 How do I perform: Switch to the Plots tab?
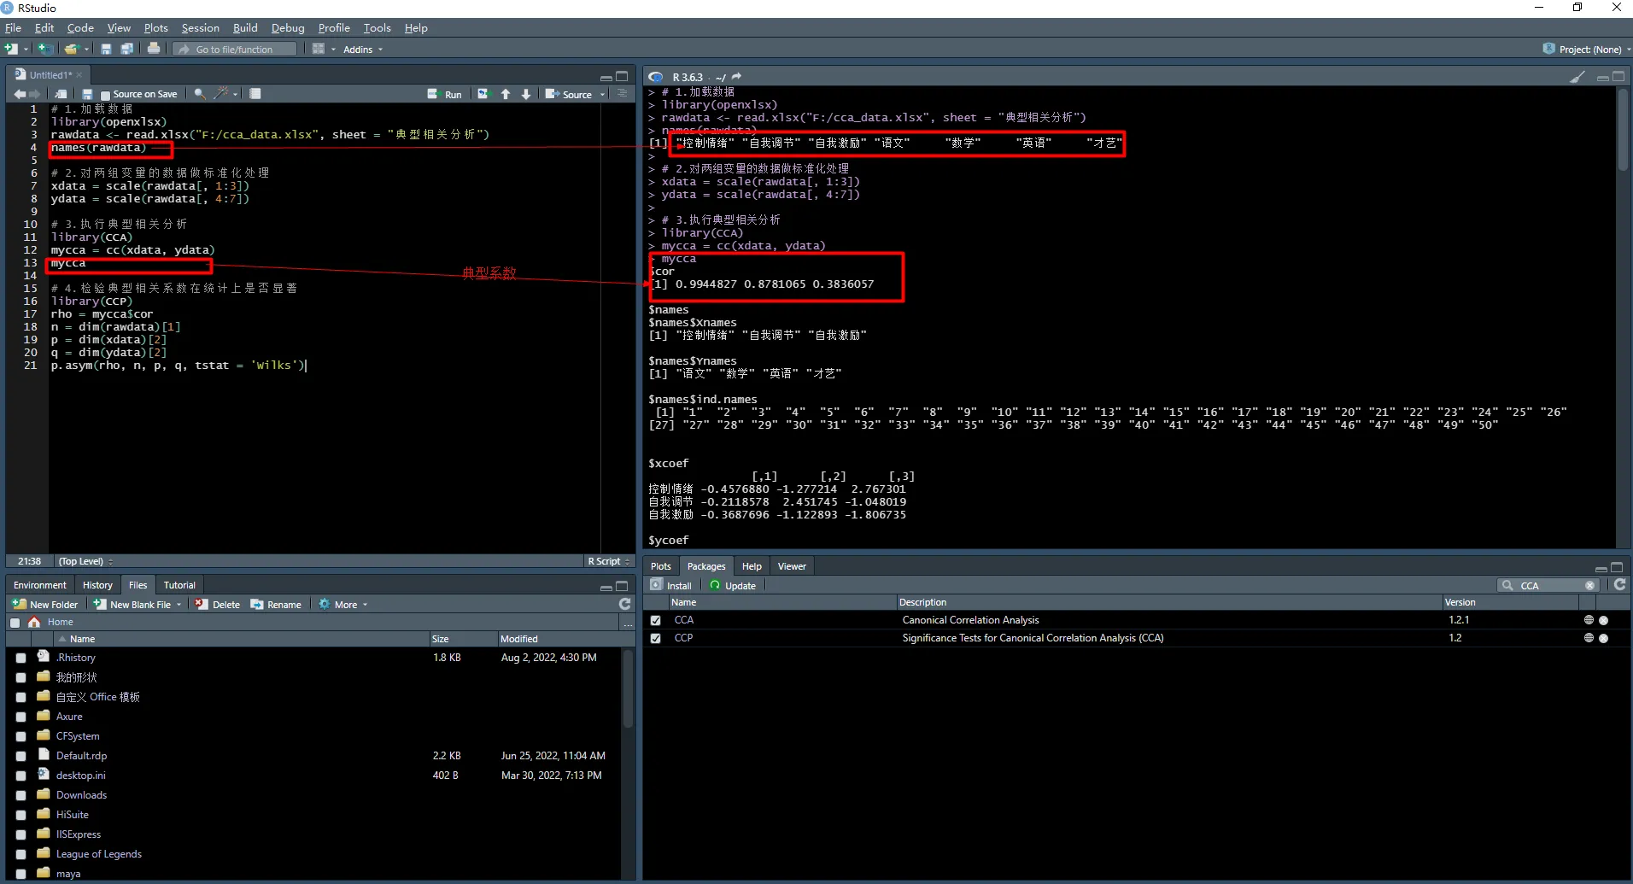coord(661,566)
